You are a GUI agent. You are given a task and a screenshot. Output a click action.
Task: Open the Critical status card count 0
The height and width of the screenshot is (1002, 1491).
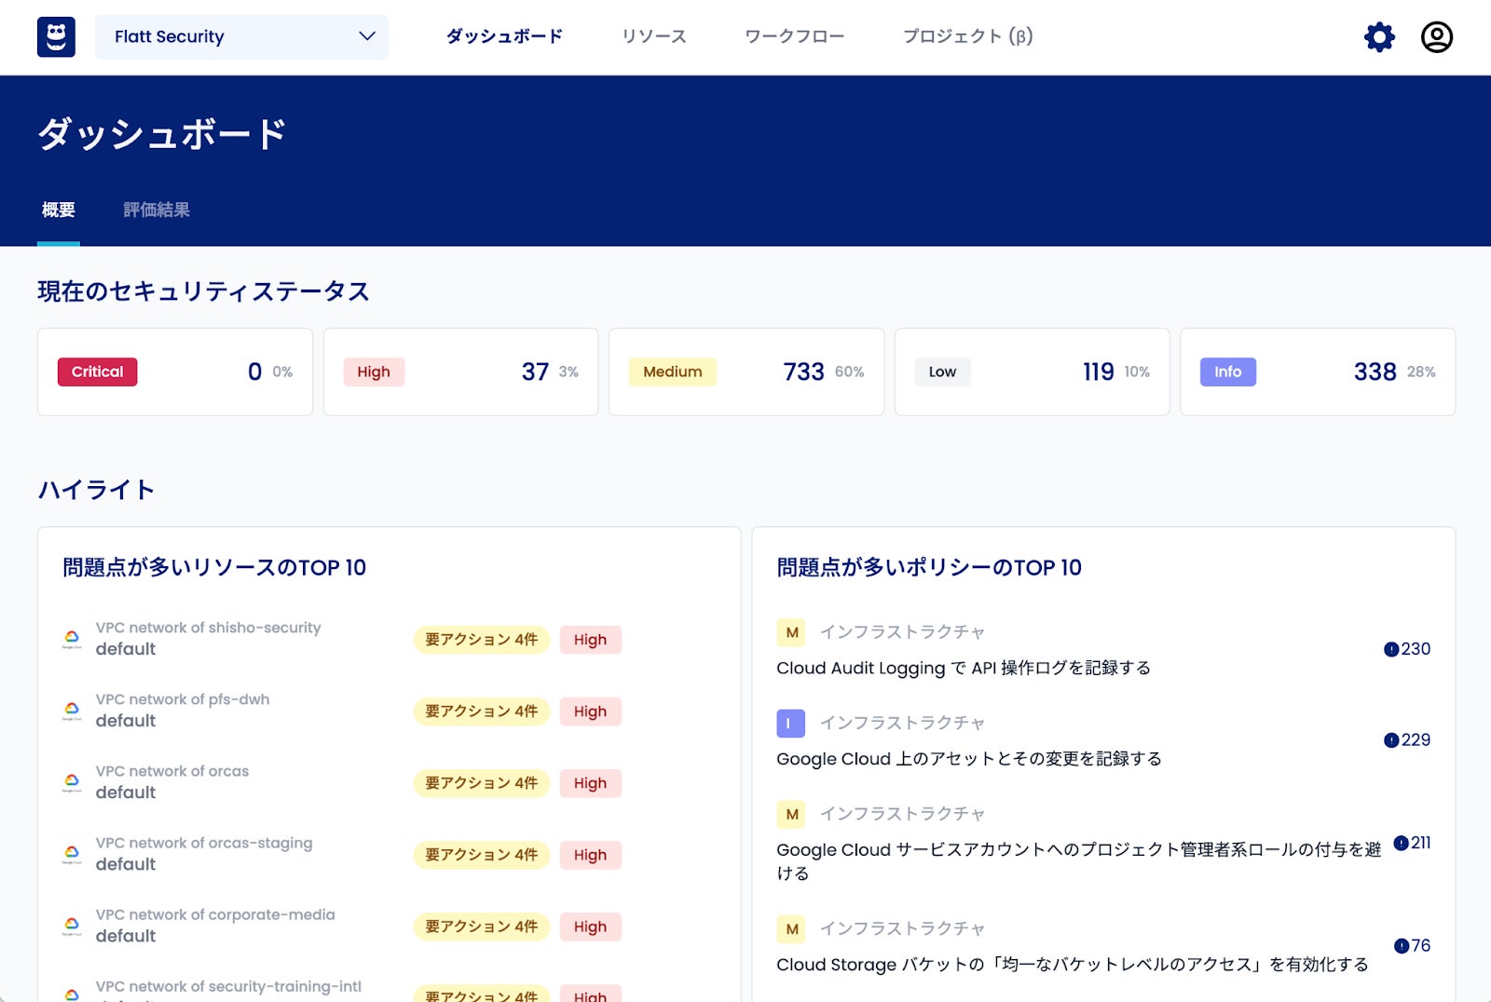click(254, 372)
